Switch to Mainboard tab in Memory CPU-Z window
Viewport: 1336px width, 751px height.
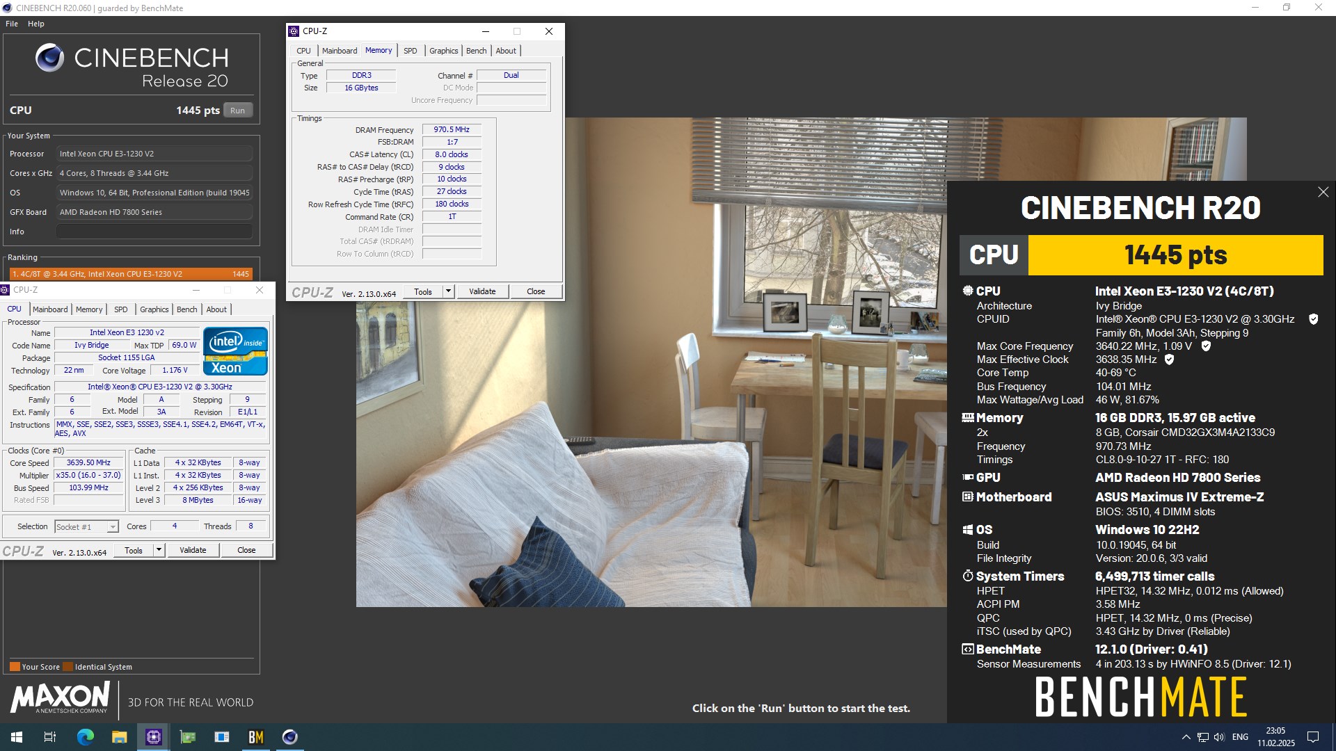pyautogui.click(x=340, y=51)
